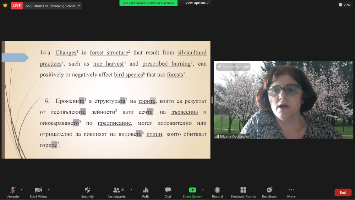This screenshot has height=200, width=355.
Task: Open the View layout menu
Action: [345, 5]
